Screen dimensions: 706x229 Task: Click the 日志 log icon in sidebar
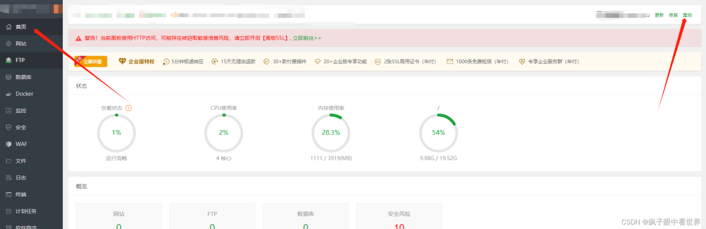pyautogui.click(x=8, y=178)
